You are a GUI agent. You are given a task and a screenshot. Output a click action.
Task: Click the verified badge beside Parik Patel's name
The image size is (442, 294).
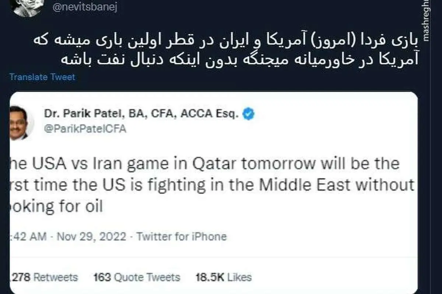click(x=249, y=114)
